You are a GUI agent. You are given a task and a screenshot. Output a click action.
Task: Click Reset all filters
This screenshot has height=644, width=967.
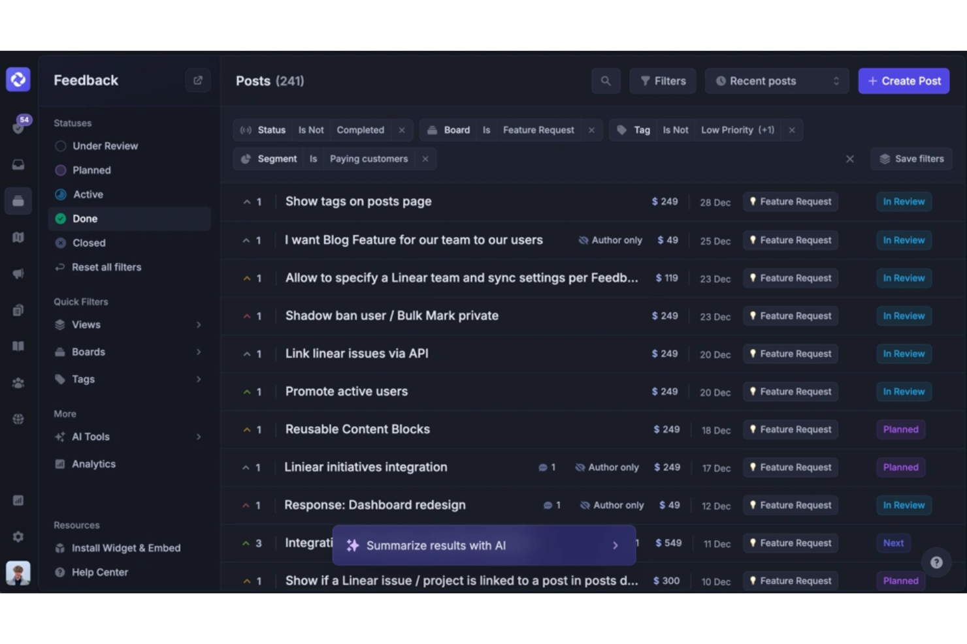pos(129,268)
